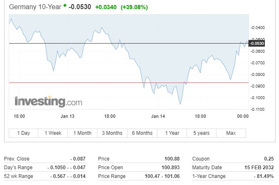Click the investing.com logo watermark
This screenshot has height=185, width=279.
pyautogui.click(x=48, y=102)
